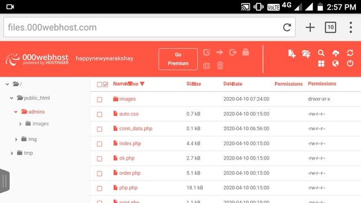The height and width of the screenshot is (203, 361).
Task: Open the php.php file
Action: click(128, 188)
